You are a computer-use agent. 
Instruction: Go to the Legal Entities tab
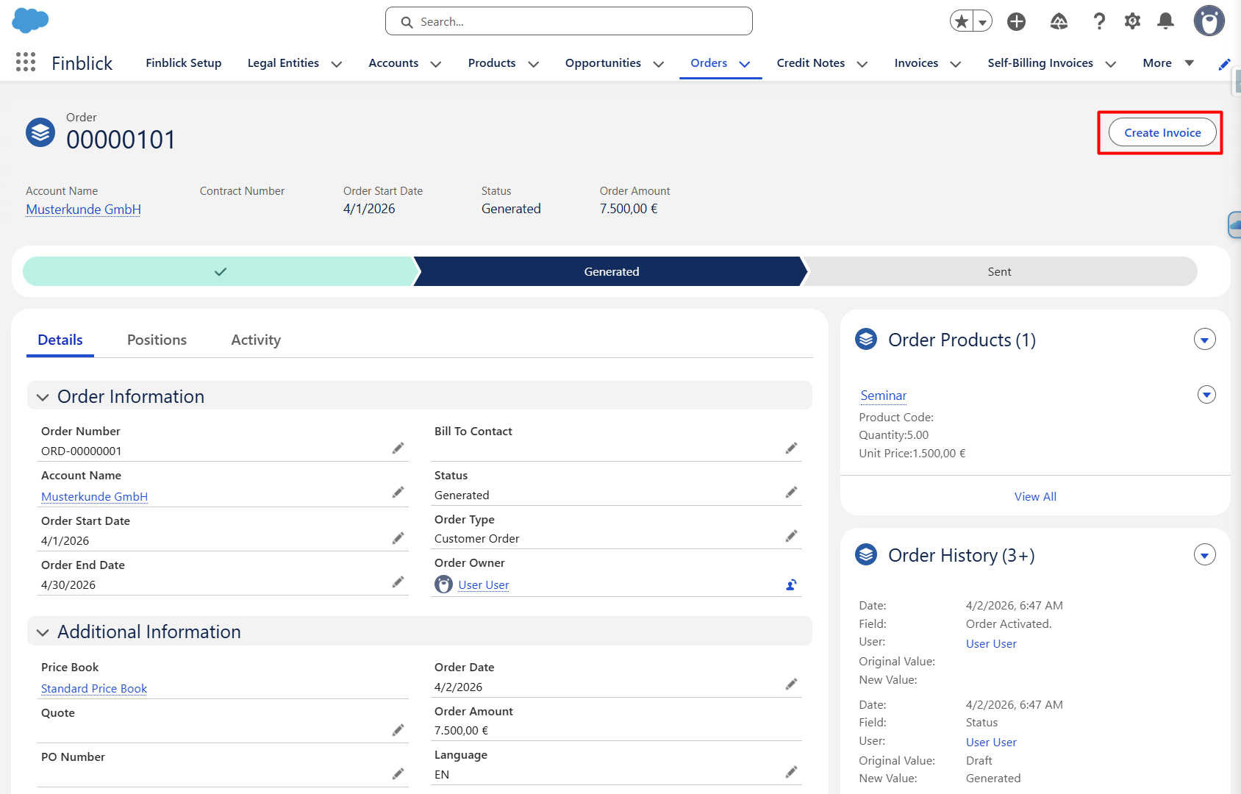click(283, 63)
